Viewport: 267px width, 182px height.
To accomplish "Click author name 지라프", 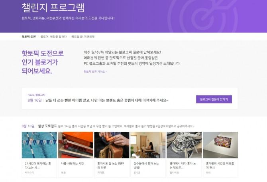I will (x=101, y=172).
